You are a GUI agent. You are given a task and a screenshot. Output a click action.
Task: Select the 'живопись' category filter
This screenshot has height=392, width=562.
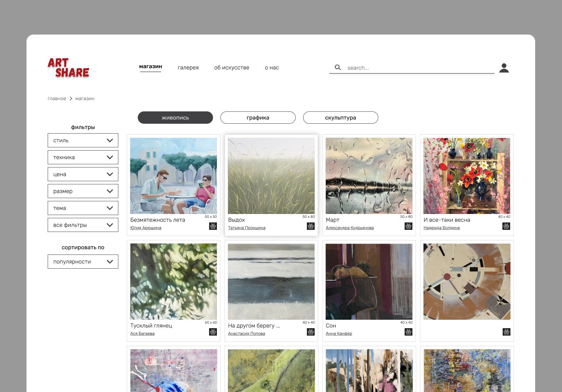[x=175, y=118]
